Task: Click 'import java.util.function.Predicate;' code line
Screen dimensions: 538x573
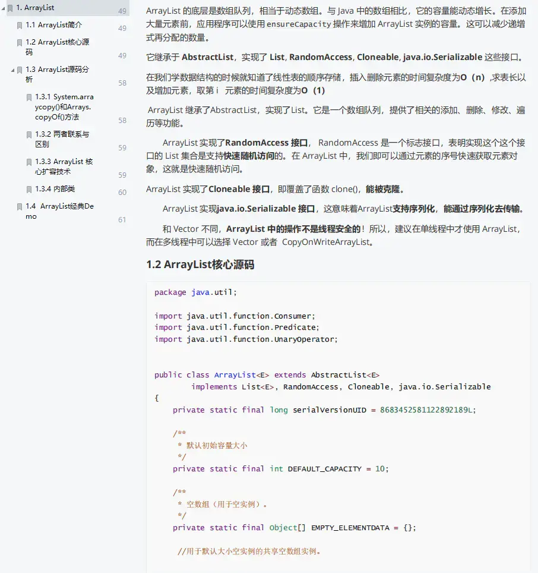Action: click(236, 328)
